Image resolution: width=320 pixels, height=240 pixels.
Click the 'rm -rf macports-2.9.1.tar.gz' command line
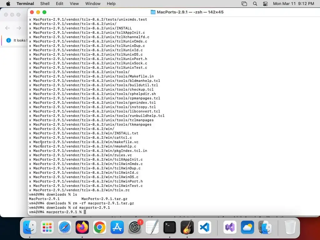(x=82, y=203)
